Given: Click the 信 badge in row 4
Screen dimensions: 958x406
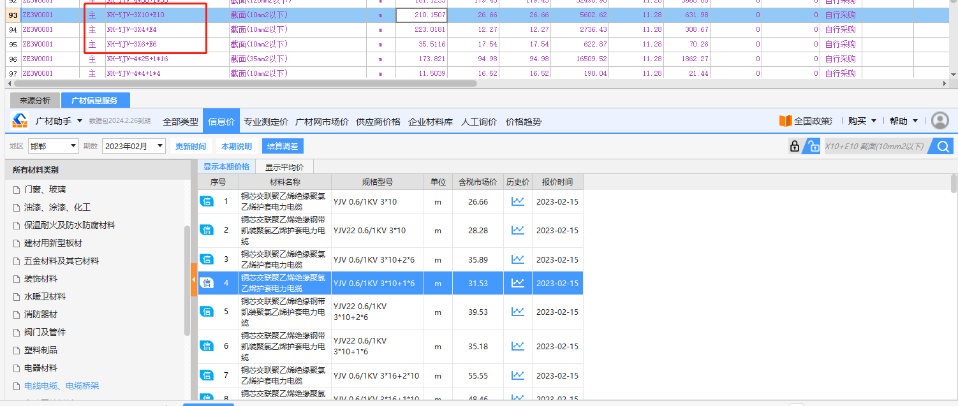Looking at the screenshot, I should coord(207,283).
